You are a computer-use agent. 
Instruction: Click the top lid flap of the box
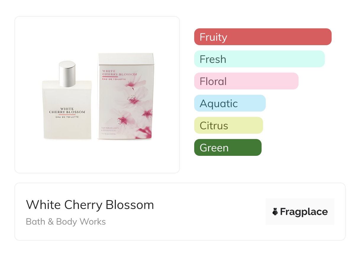126,58
